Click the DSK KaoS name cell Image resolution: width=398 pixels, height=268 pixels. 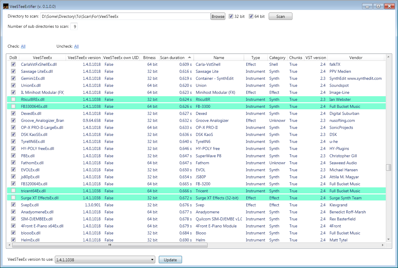204,134
